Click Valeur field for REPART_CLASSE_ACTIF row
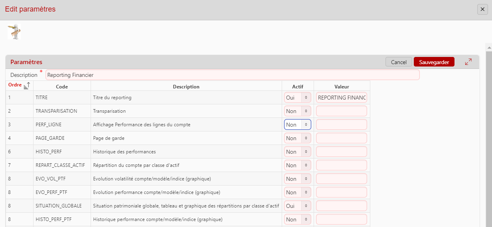The image size is (492, 227). coord(341,165)
